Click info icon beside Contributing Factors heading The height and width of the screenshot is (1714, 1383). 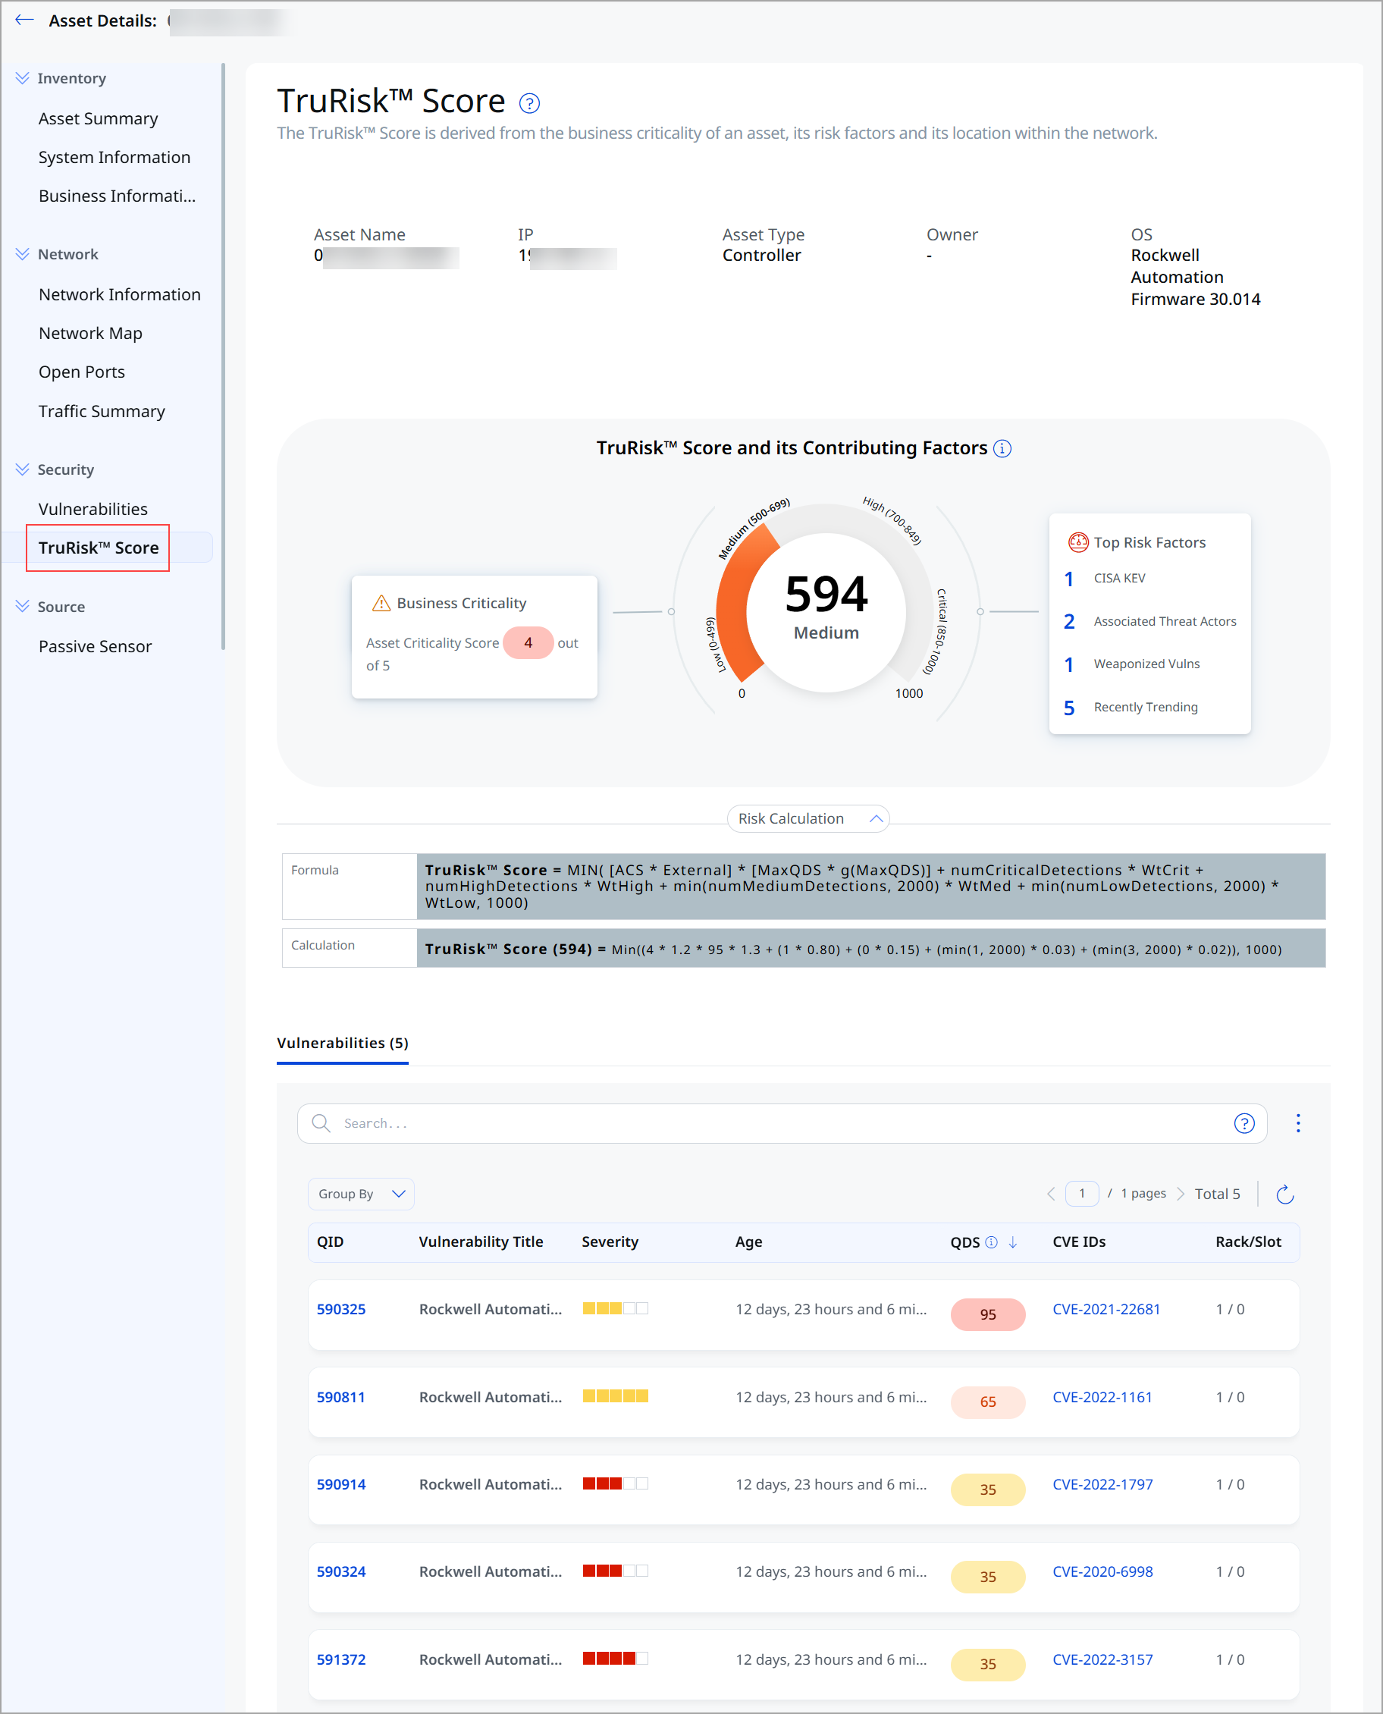point(1002,449)
